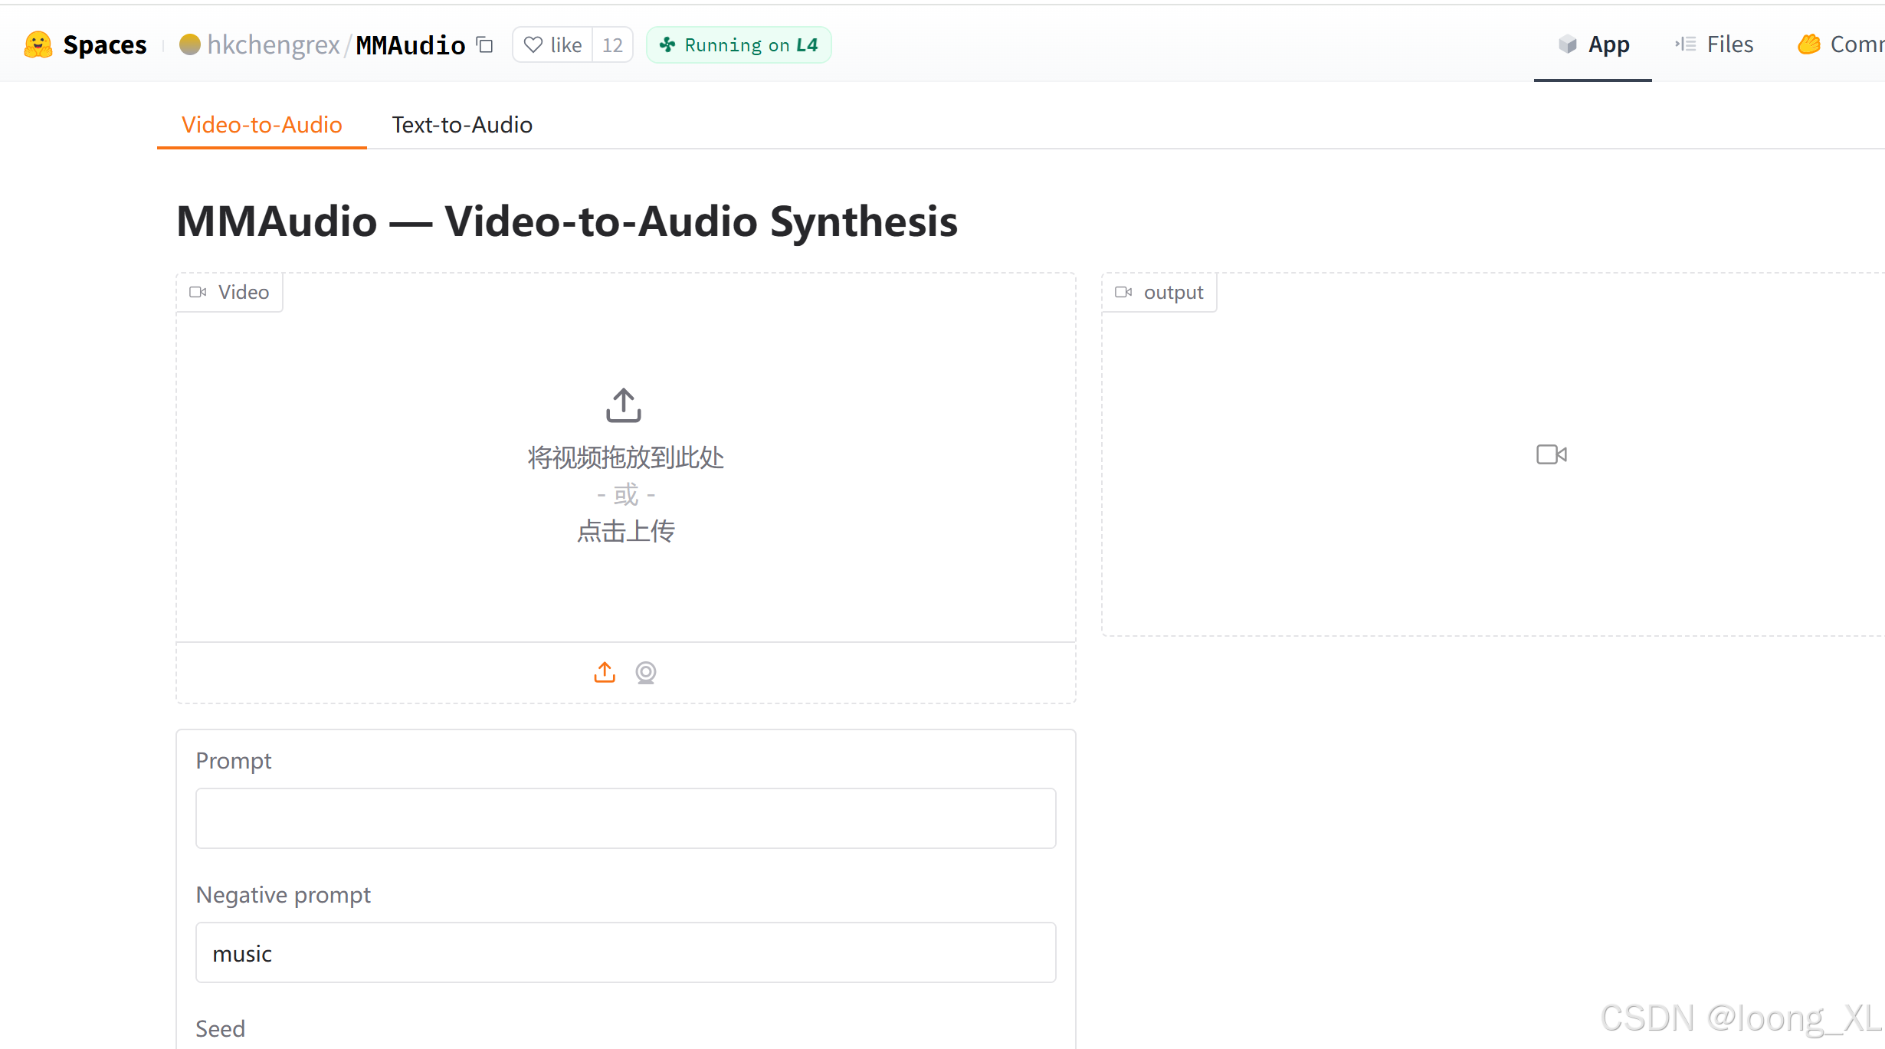Click the Hugging Face Spaces logo

pos(38,44)
